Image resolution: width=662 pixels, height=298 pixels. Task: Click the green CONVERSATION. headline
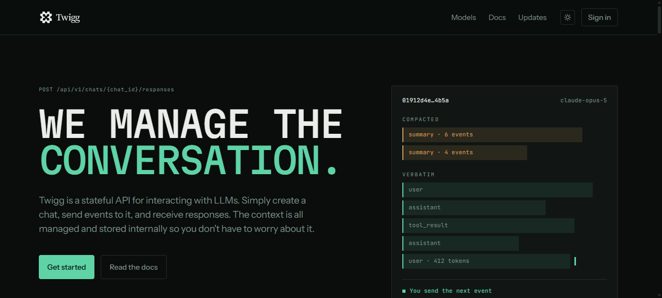point(189,160)
